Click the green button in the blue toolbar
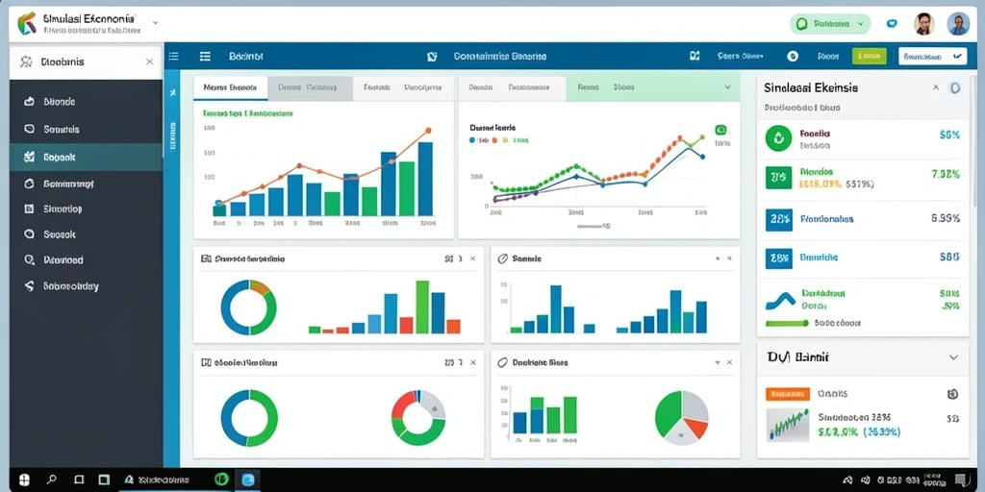This screenshot has width=985, height=492. 869,57
